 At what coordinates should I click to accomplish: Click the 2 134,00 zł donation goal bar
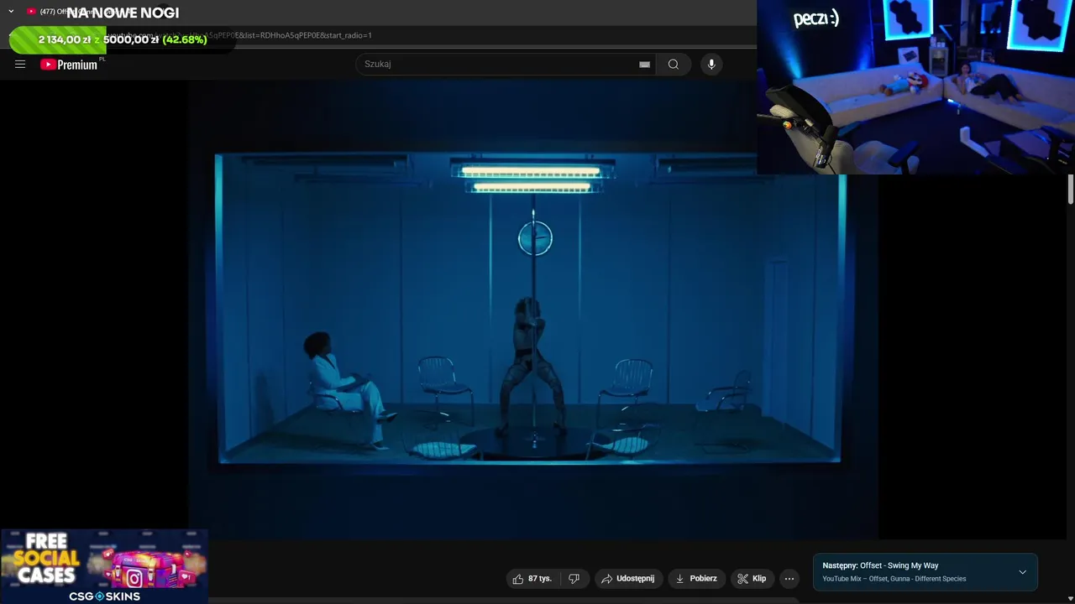pyautogui.click(x=123, y=39)
